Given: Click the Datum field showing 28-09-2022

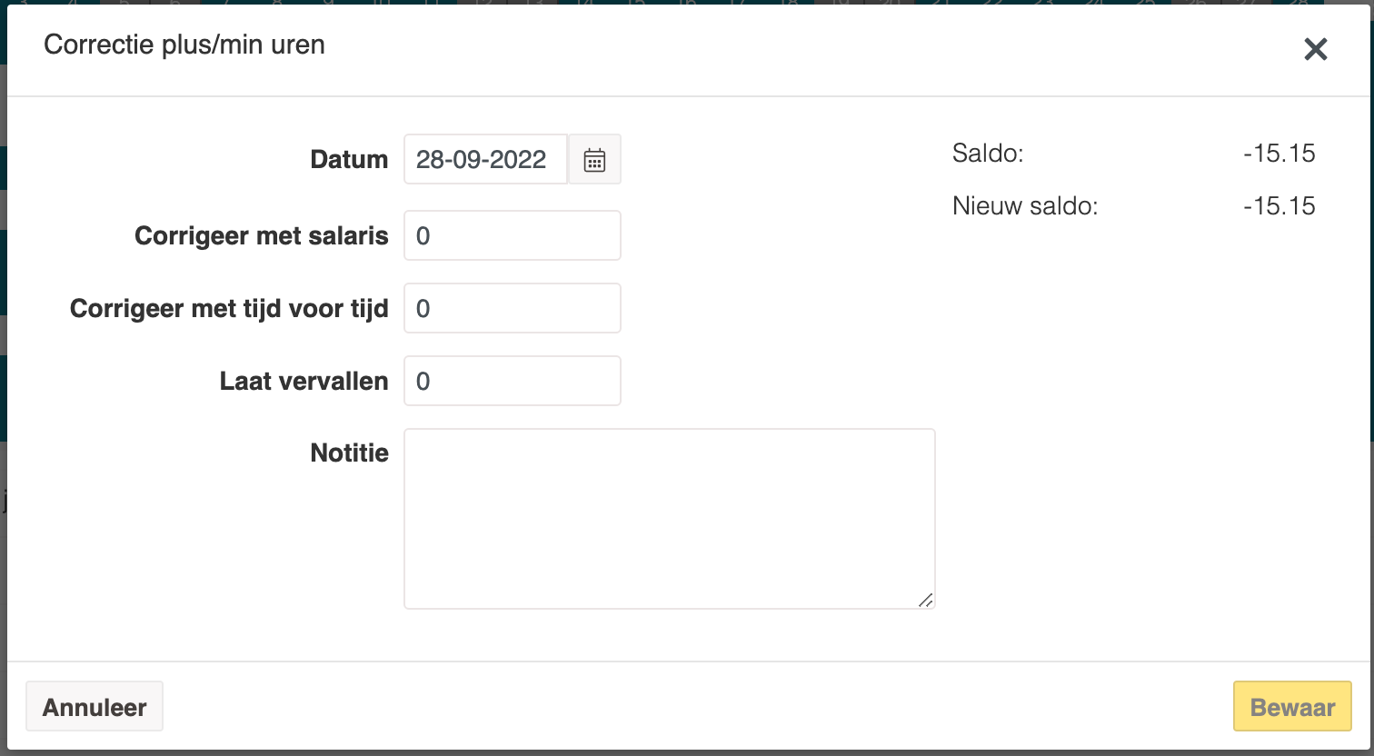Looking at the screenshot, I should [486, 160].
